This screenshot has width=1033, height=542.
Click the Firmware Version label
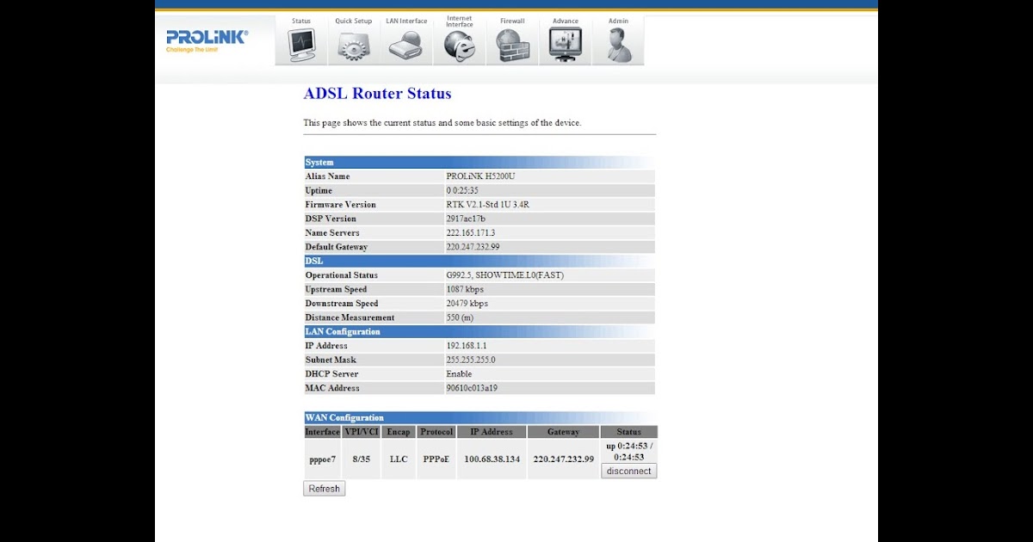coord(340,205)
